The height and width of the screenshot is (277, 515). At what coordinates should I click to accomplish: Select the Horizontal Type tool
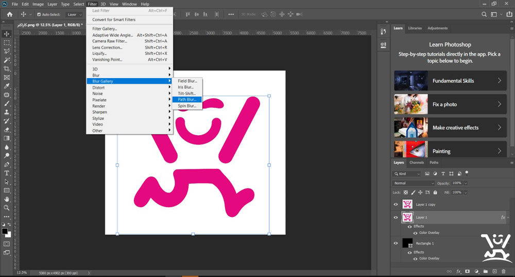pos(7,173)
